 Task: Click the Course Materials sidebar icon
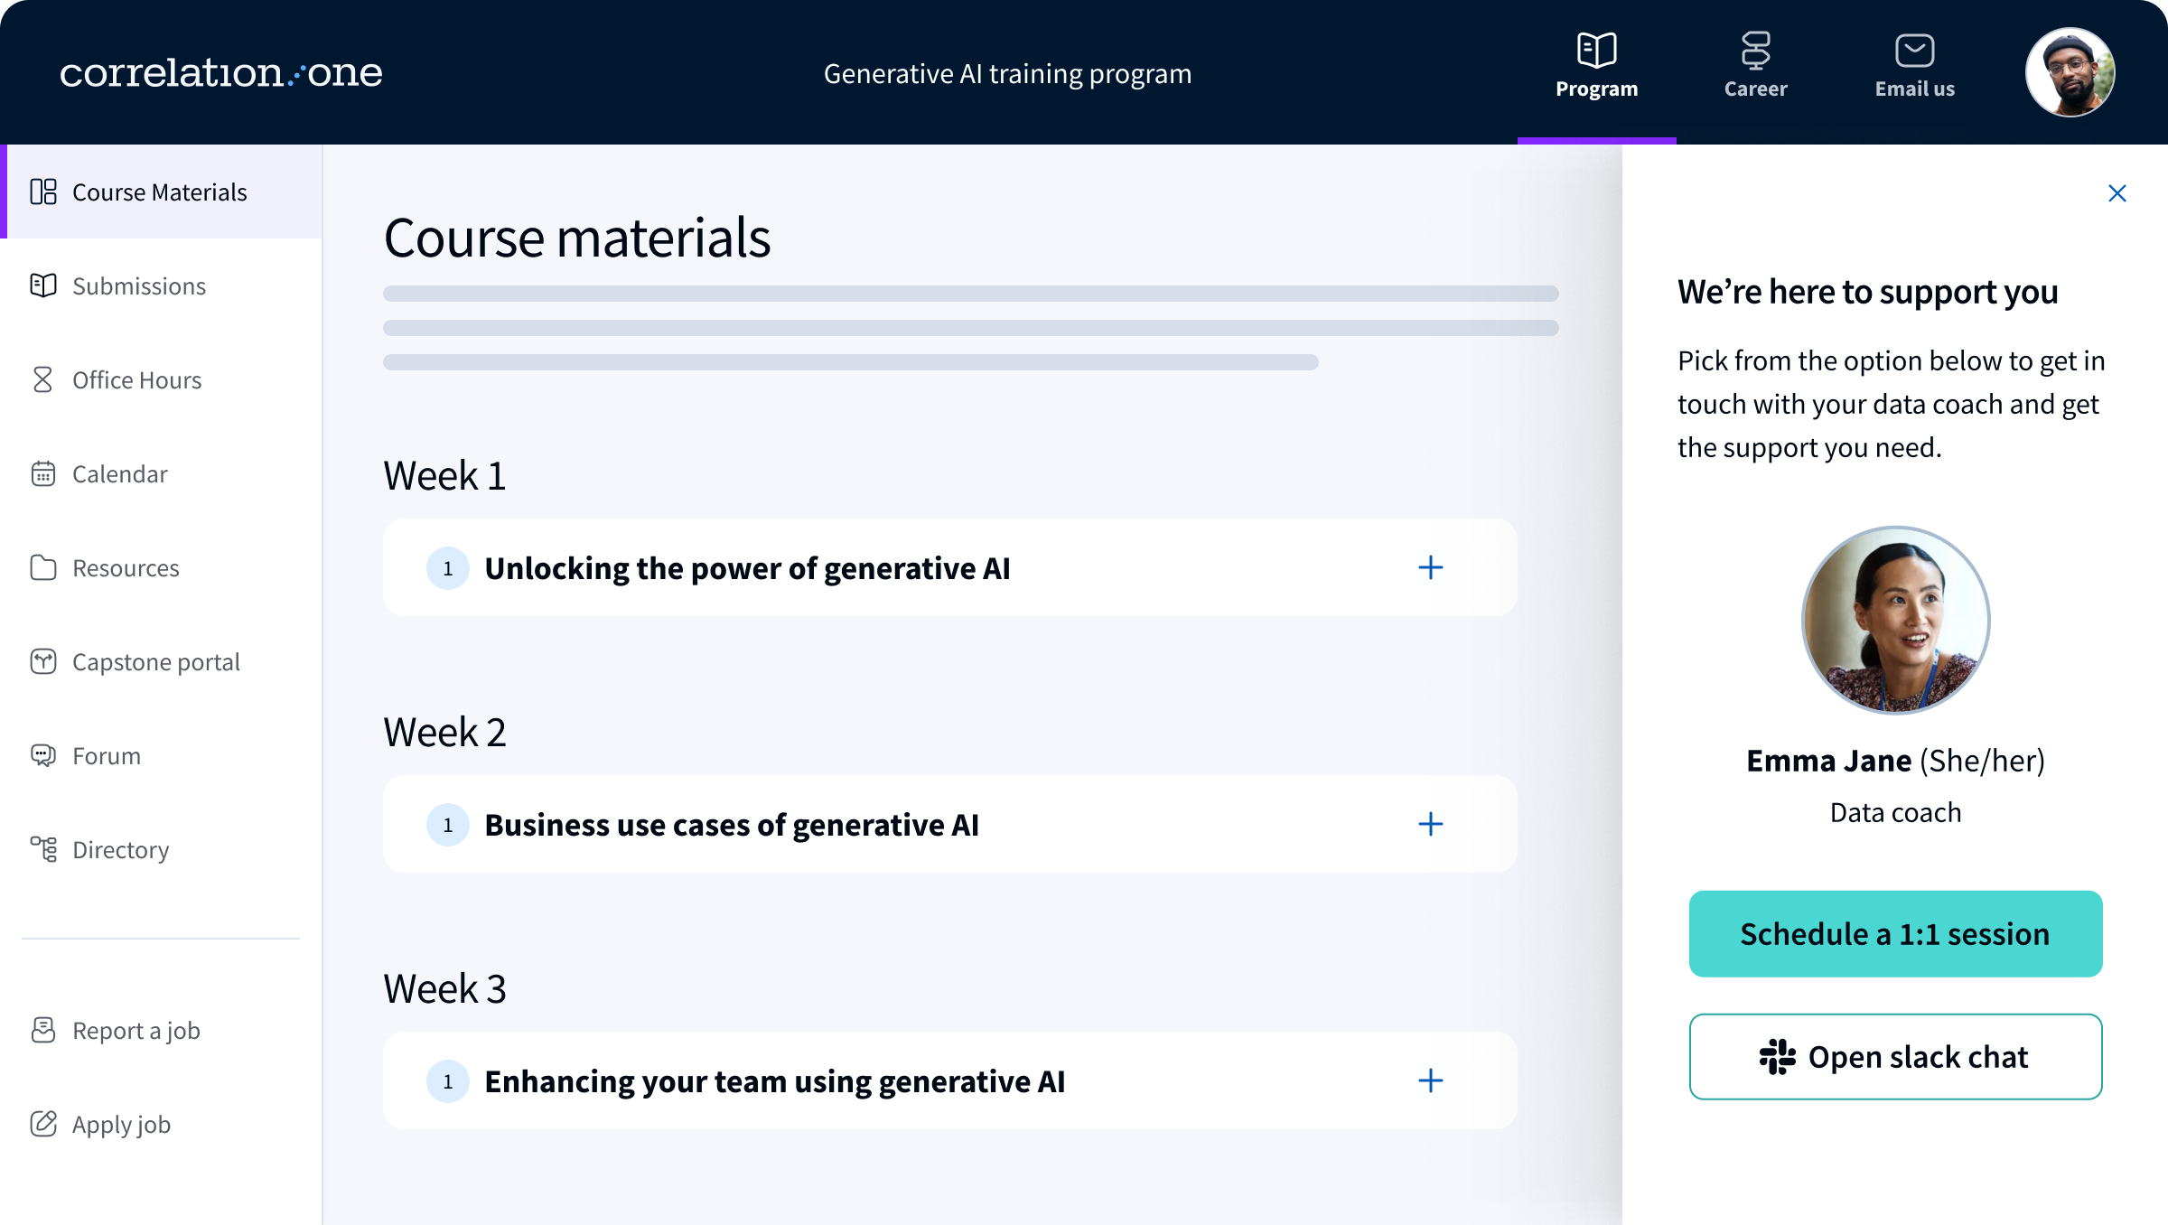pyautogui.click(x=43, y=192)
